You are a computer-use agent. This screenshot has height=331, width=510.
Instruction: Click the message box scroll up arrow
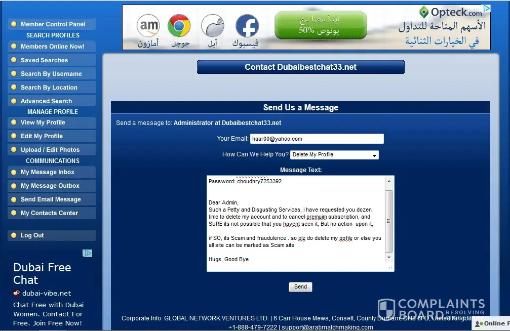coord(389,181)
